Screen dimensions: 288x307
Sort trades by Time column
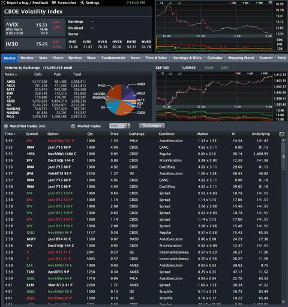coord(10,134)
